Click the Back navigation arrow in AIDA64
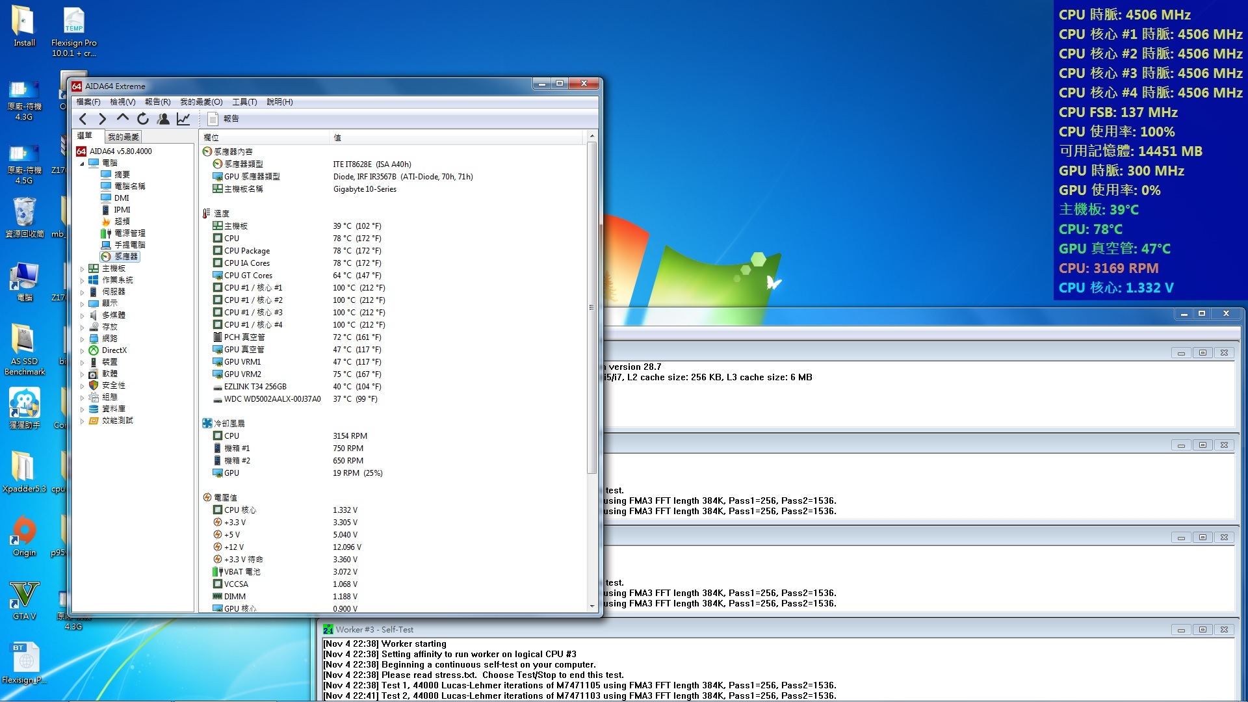1248x702 pixels. pyautogui.click(x=83, y=119)
